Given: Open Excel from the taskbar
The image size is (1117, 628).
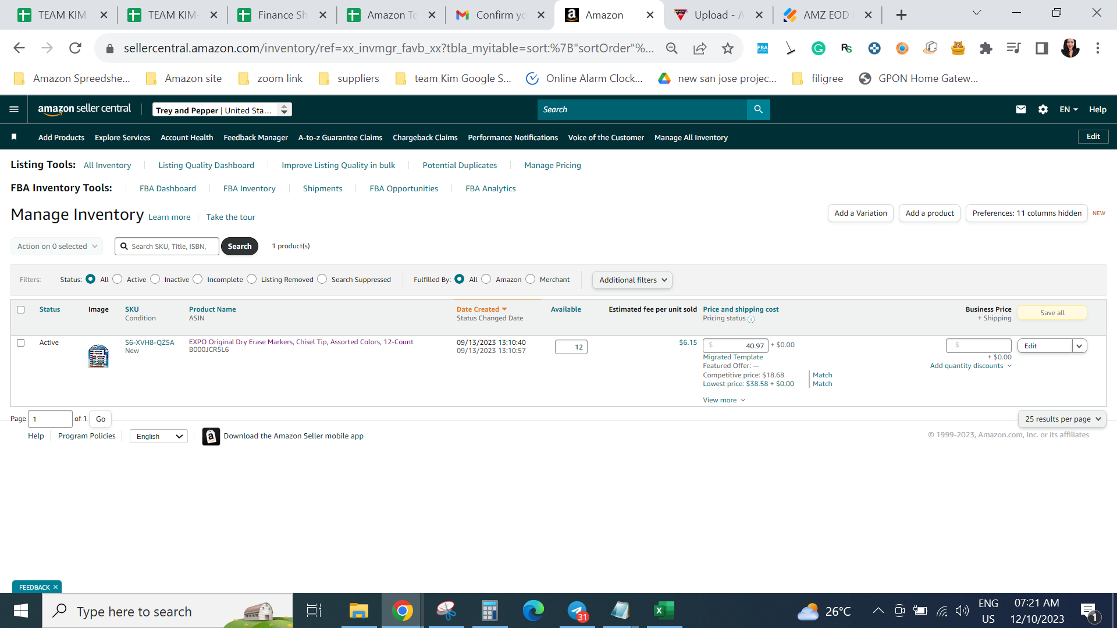Looking at the screenshot, I should click(664, 611).
